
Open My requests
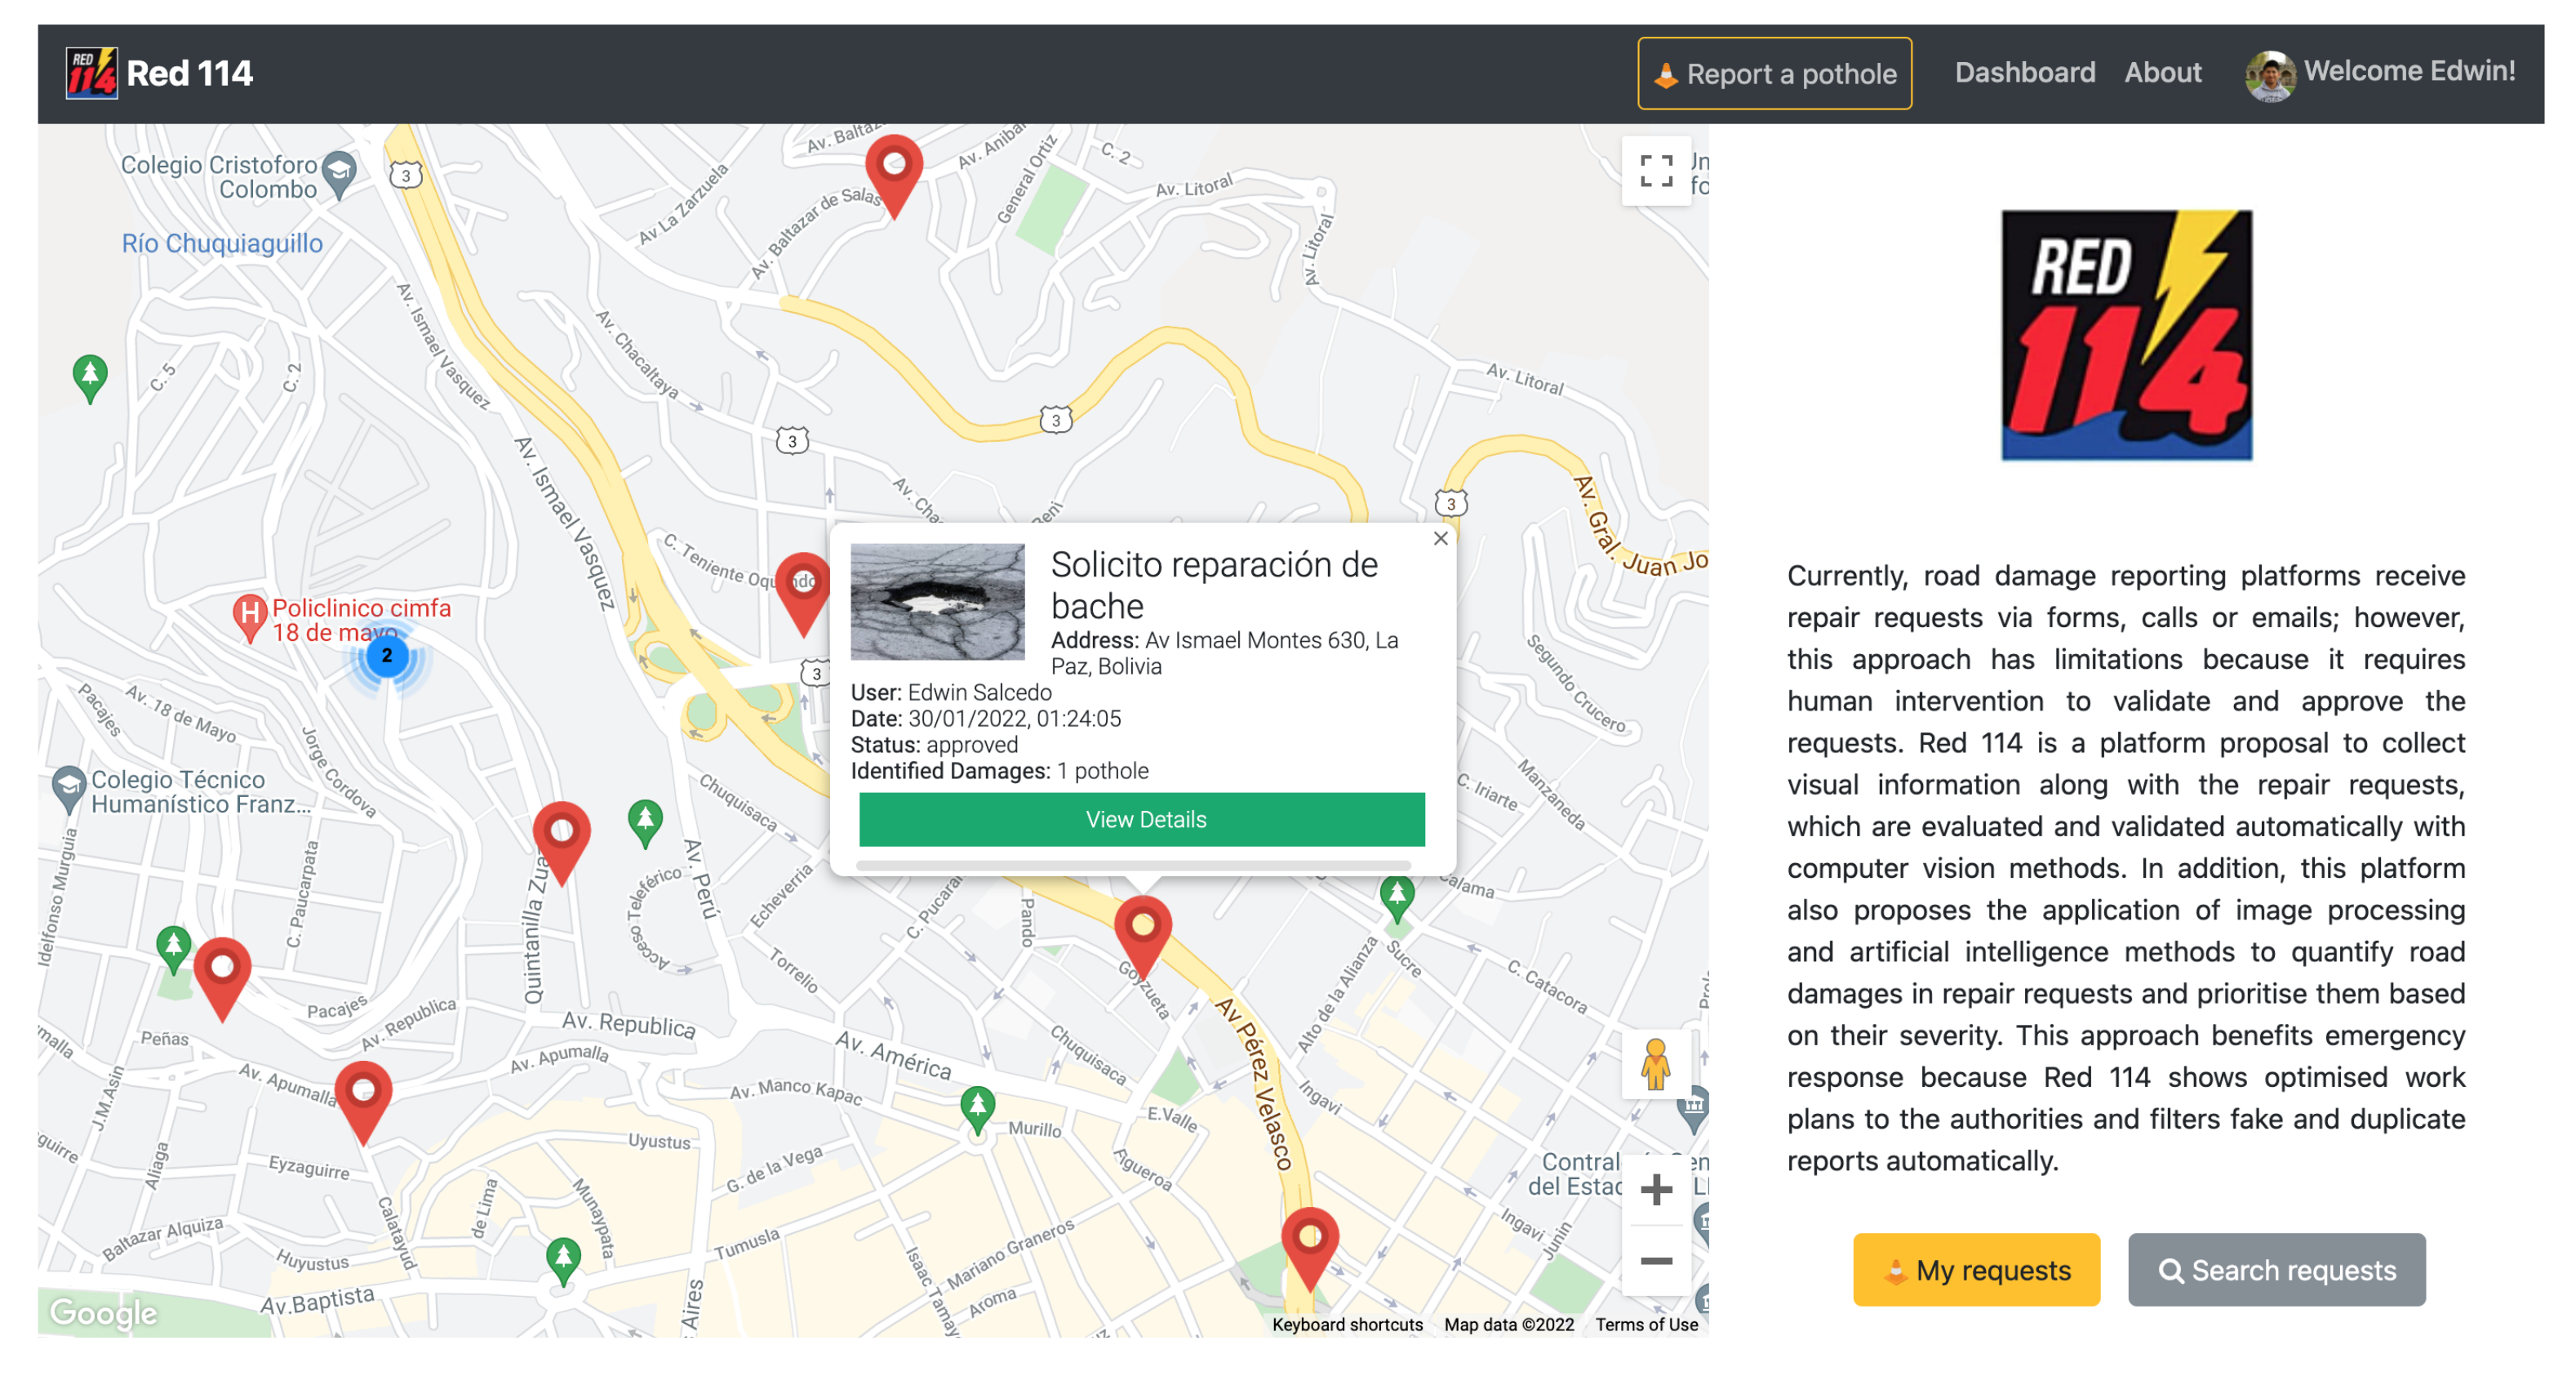coord(1975,1269)
